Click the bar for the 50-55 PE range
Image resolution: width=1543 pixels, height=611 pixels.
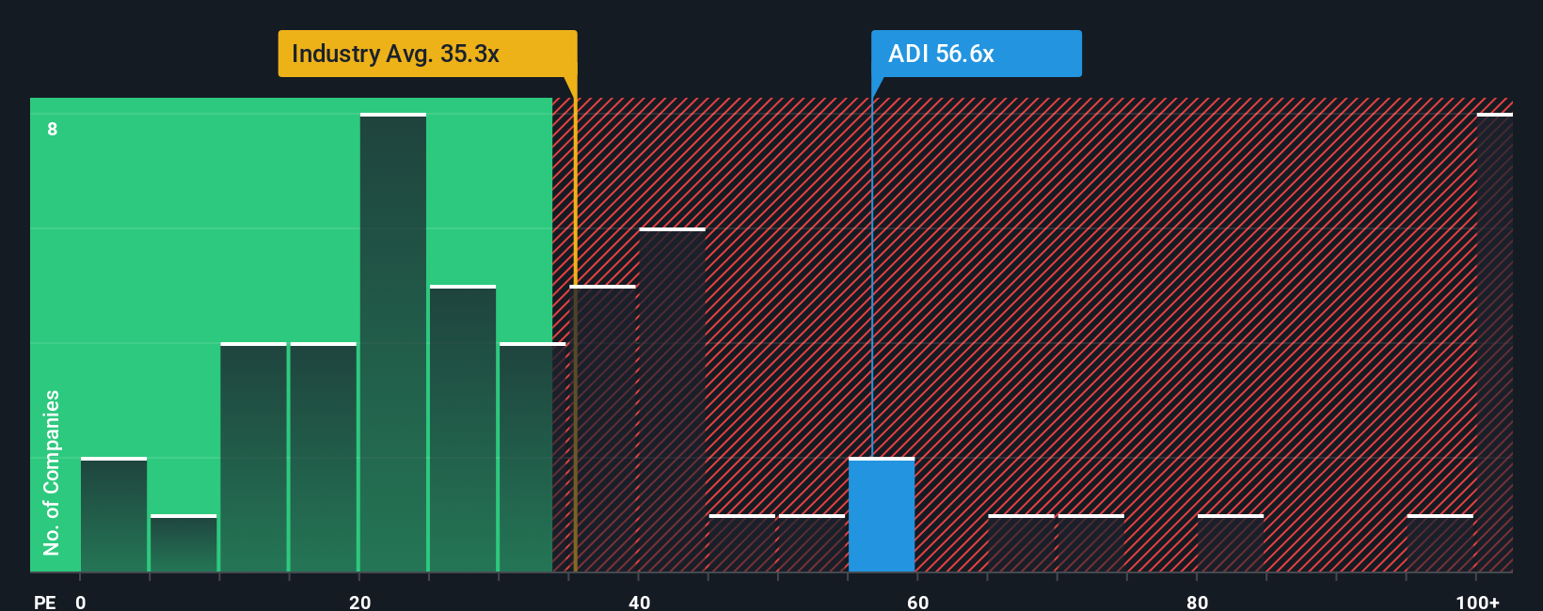tap(812, 543)
